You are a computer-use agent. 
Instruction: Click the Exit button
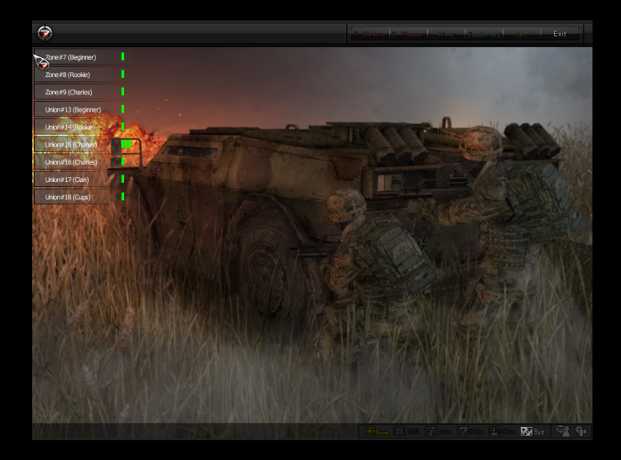click(x=560, y=34)
